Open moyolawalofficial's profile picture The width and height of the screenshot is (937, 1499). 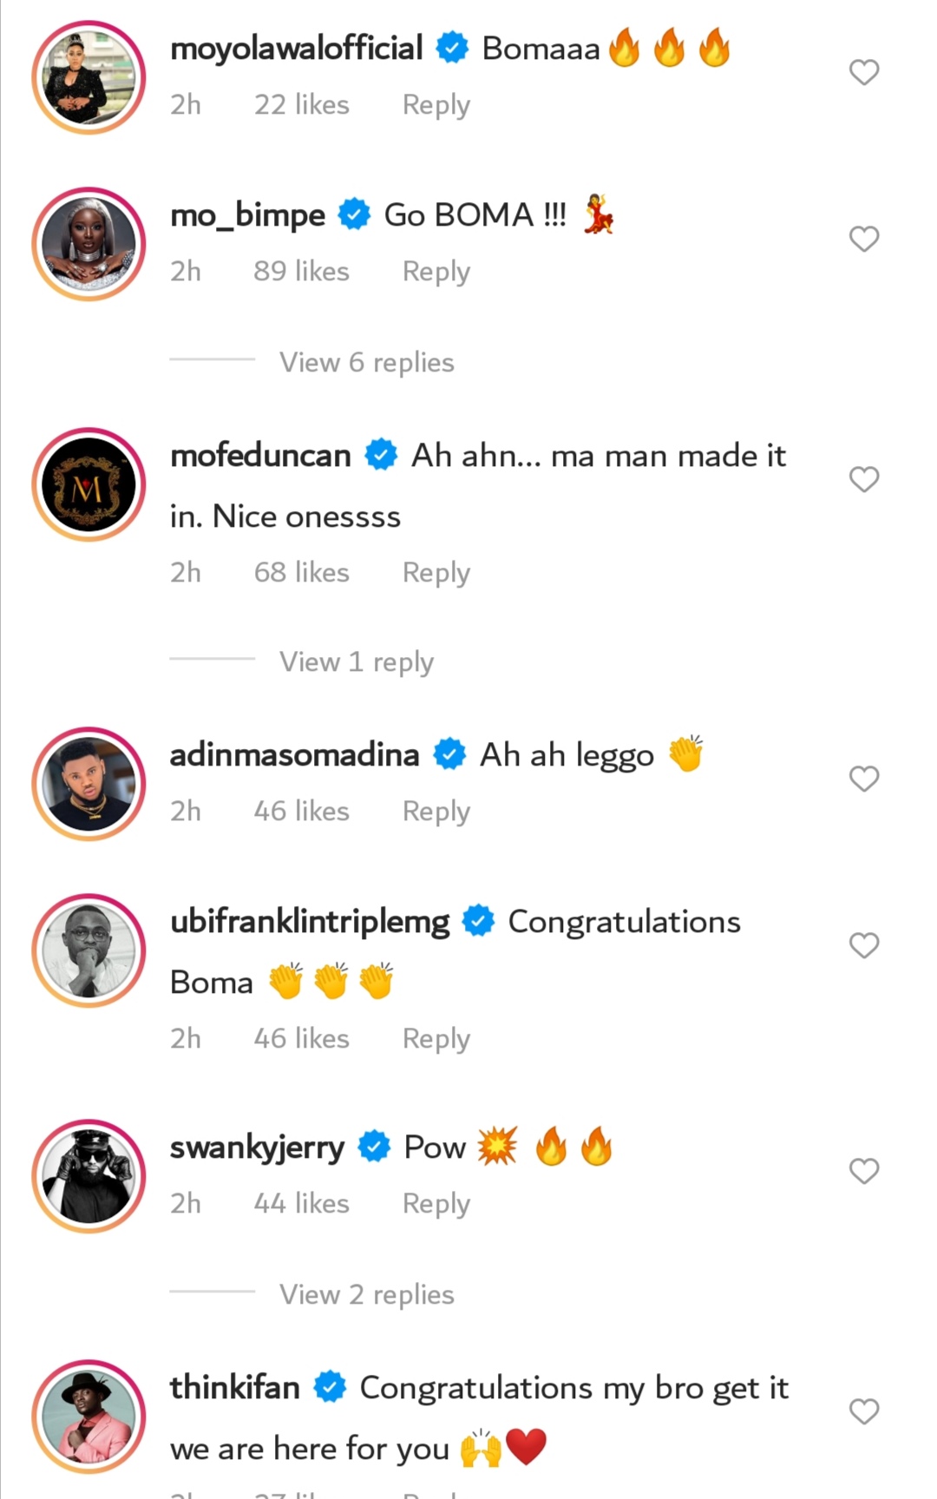tap(88, 77)
